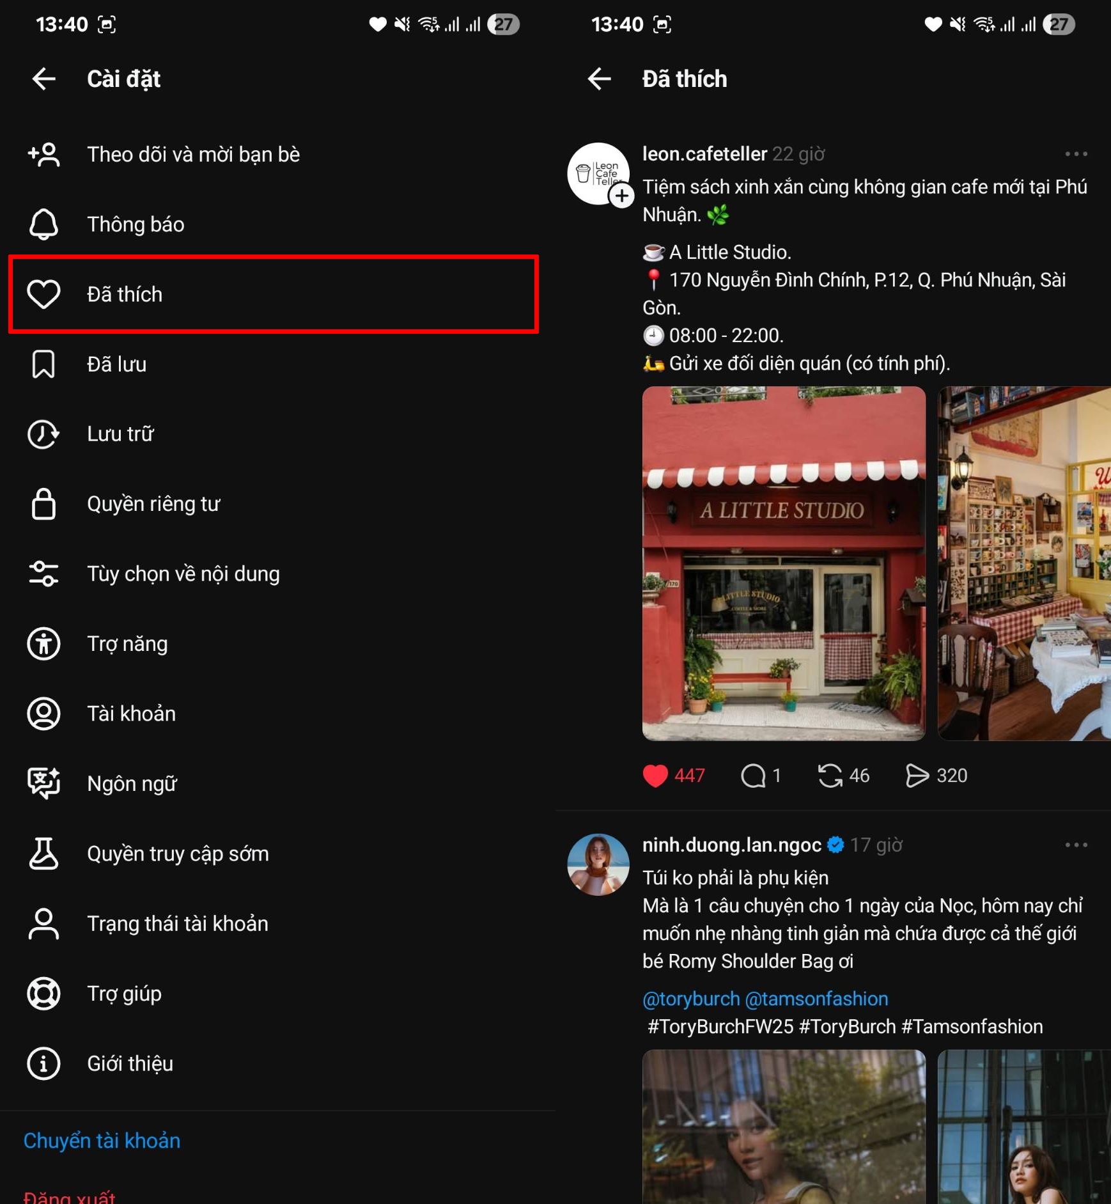Tap the bookmark icon for Đã lưu
Viewport: 1111px width, 1204px height.
[x=43, y=364]
